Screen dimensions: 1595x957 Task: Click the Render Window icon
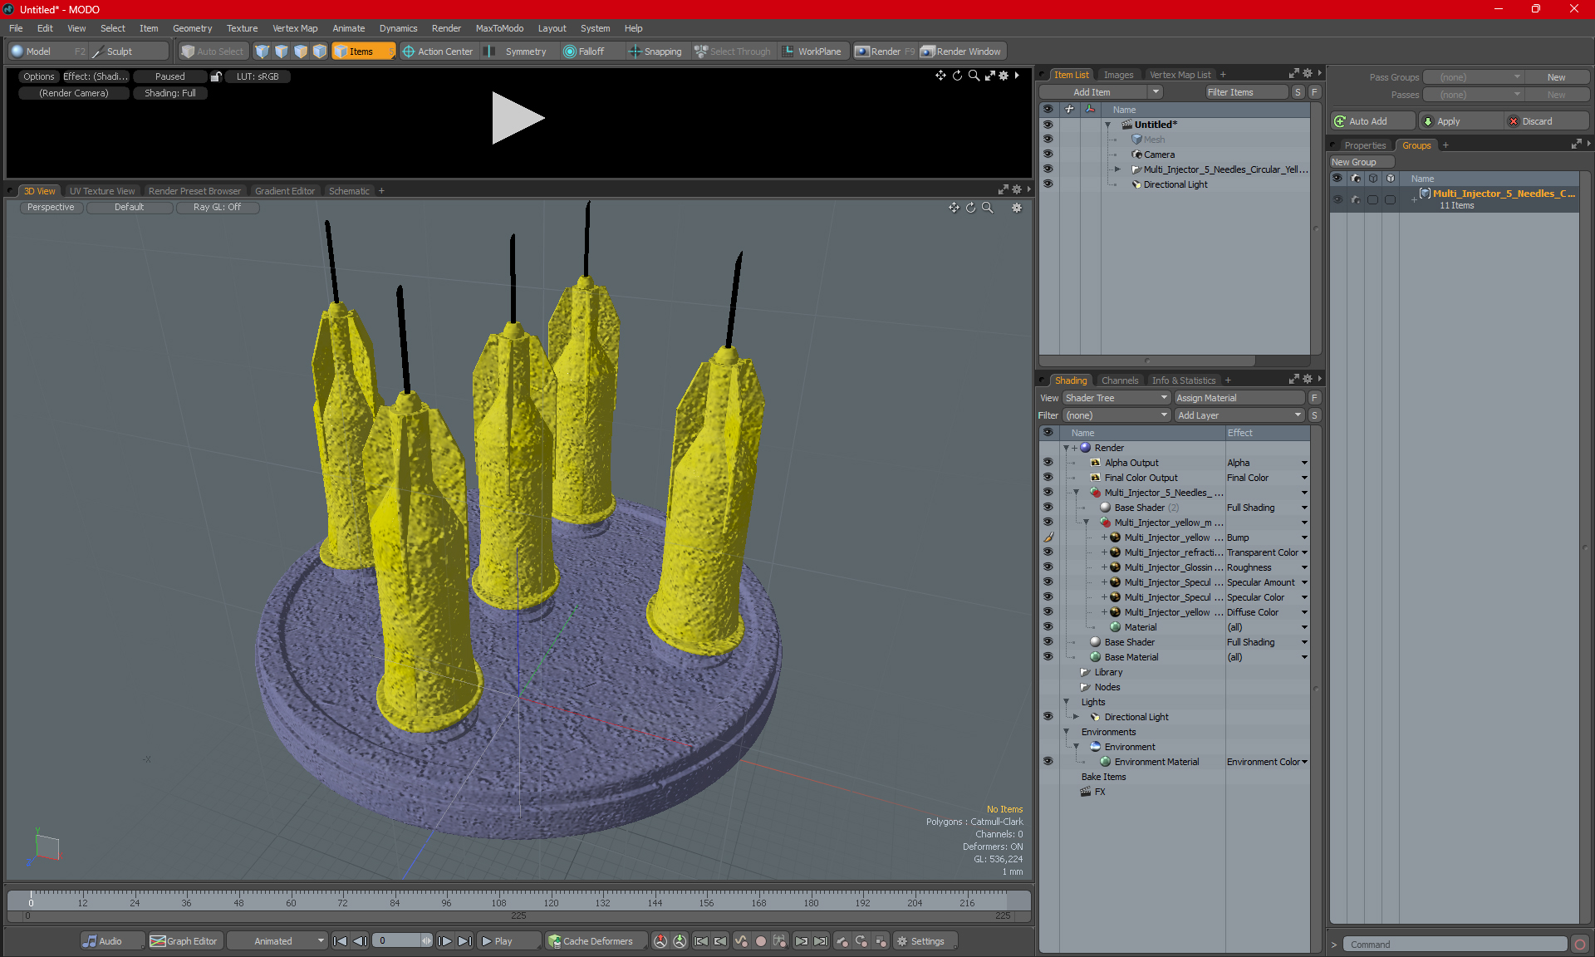pyautogui.click(x=928, y=52)
